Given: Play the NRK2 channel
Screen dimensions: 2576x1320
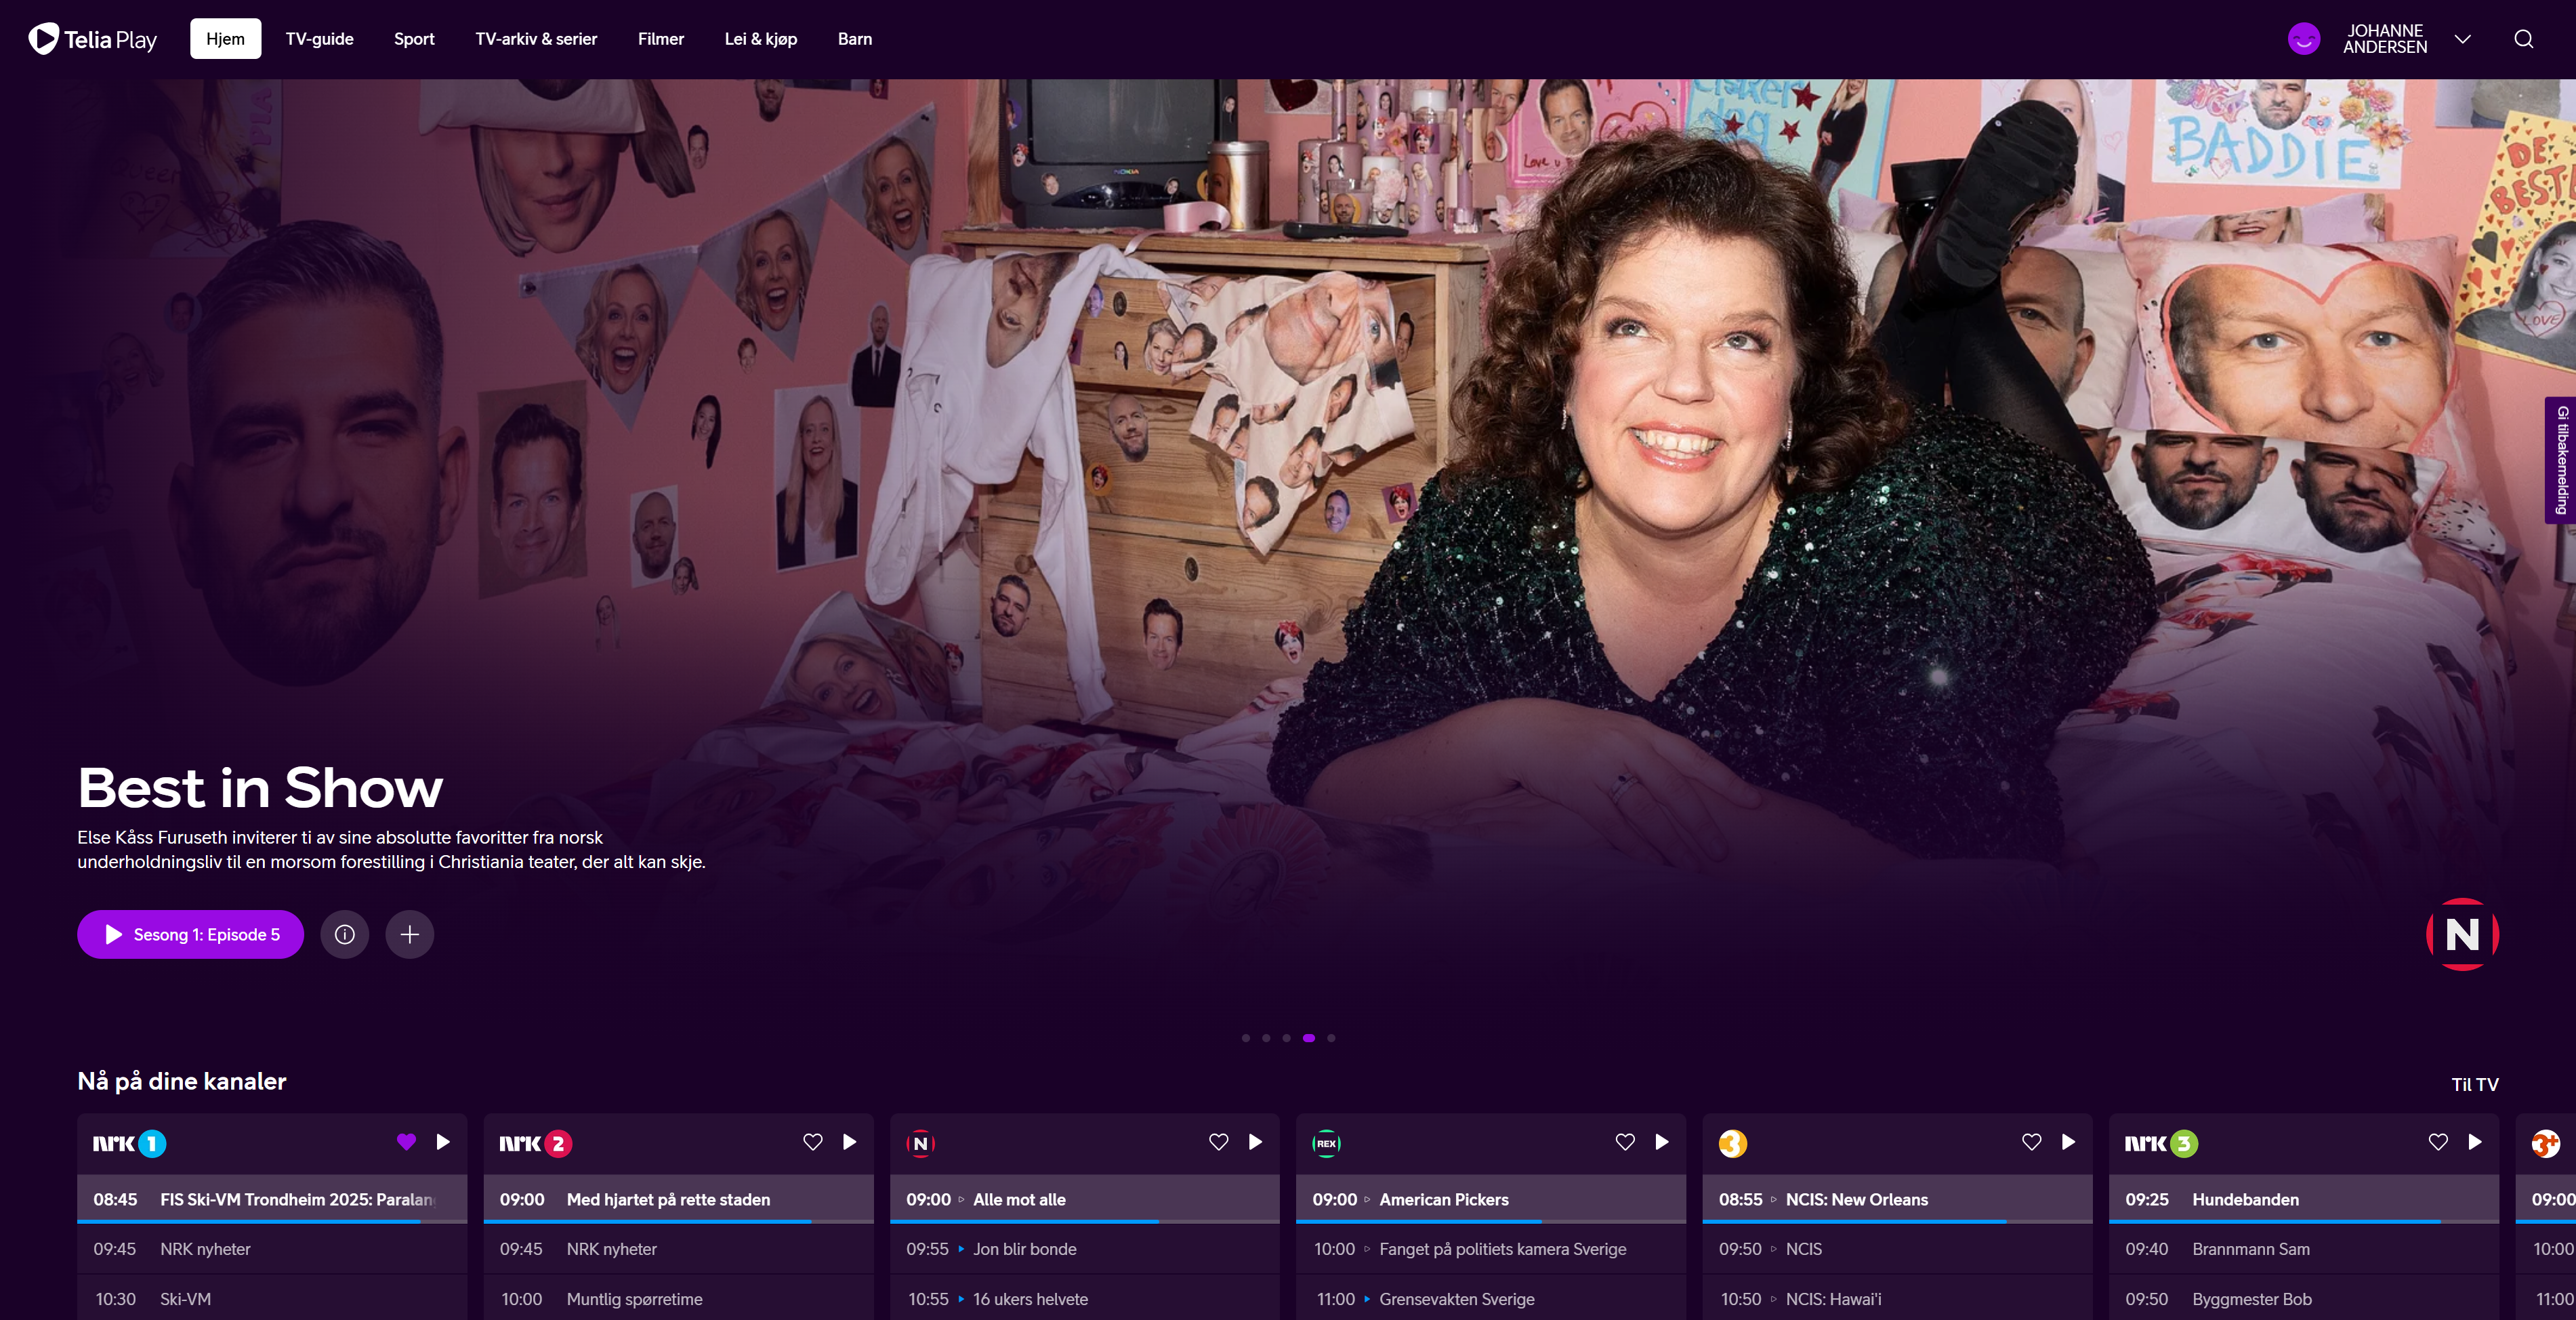Looking at the screenshot, I should click(x=849, y=1142).
